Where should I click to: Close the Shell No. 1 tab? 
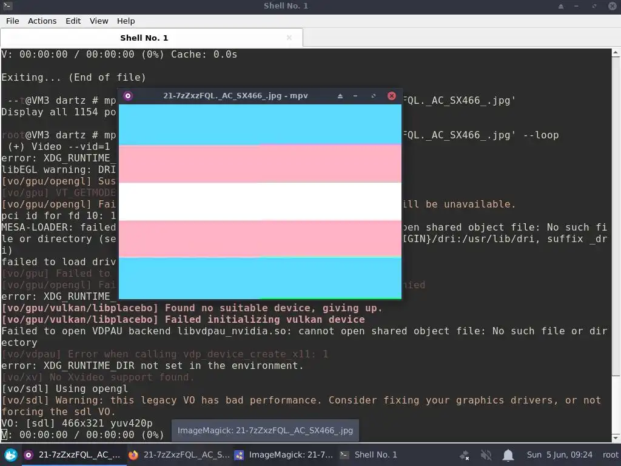(289, 38)
